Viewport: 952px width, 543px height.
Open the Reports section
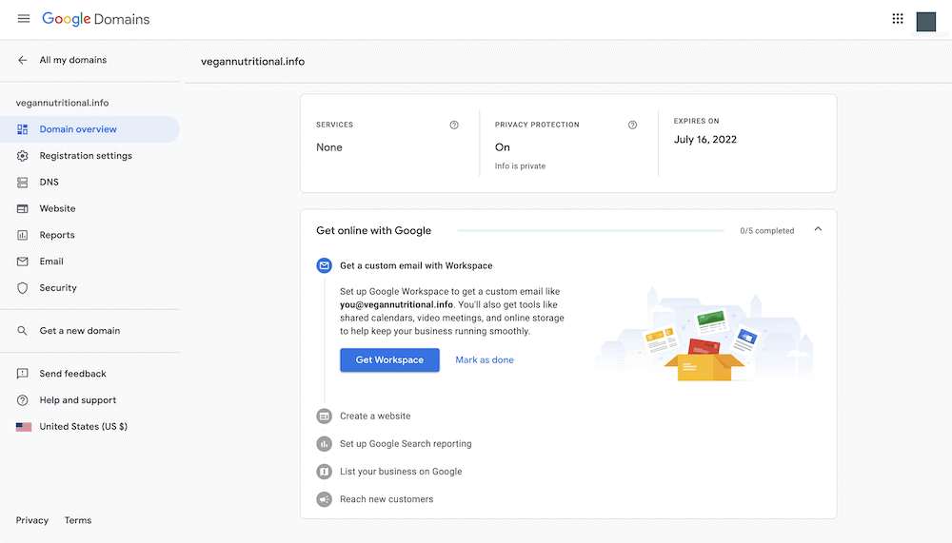89,235
